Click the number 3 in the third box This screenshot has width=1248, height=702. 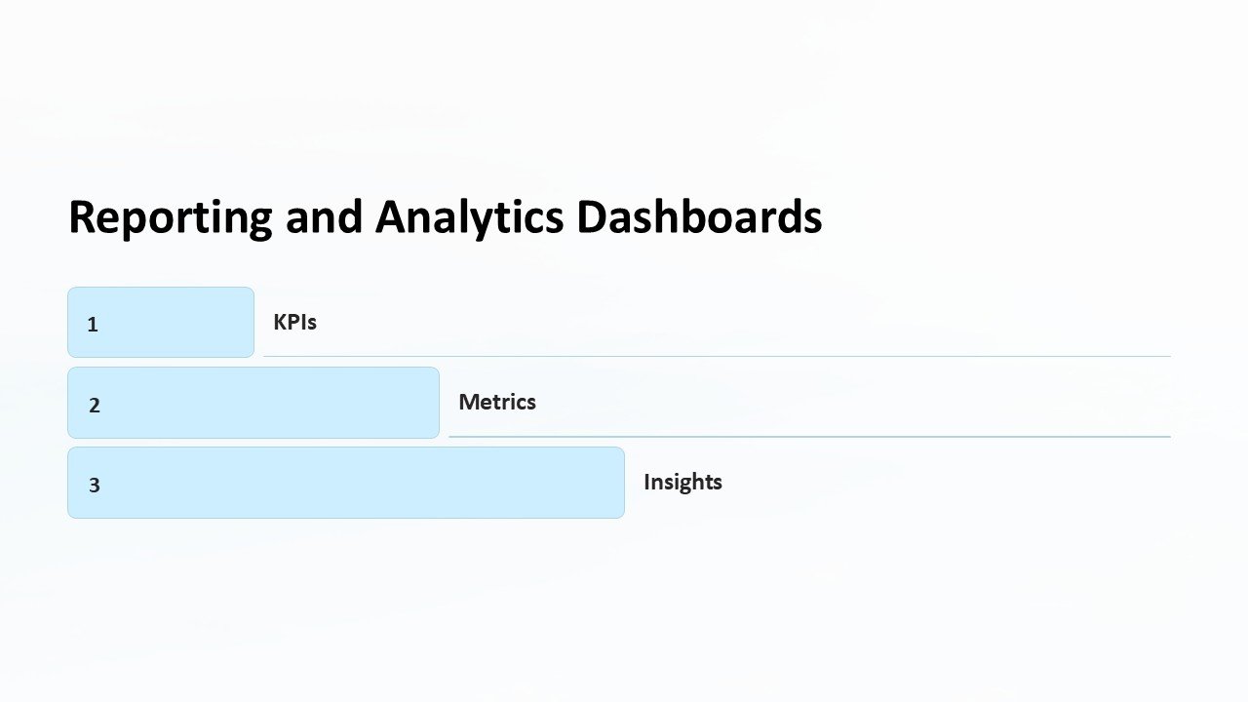95,485
